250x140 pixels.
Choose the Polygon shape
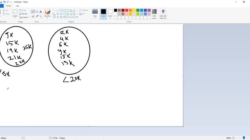71,10
